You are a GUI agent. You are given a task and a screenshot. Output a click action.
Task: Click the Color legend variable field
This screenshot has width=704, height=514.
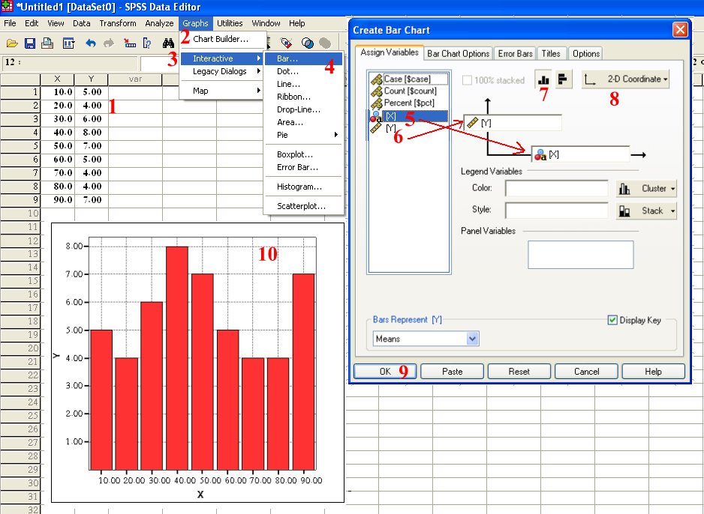tap(556, 188)
